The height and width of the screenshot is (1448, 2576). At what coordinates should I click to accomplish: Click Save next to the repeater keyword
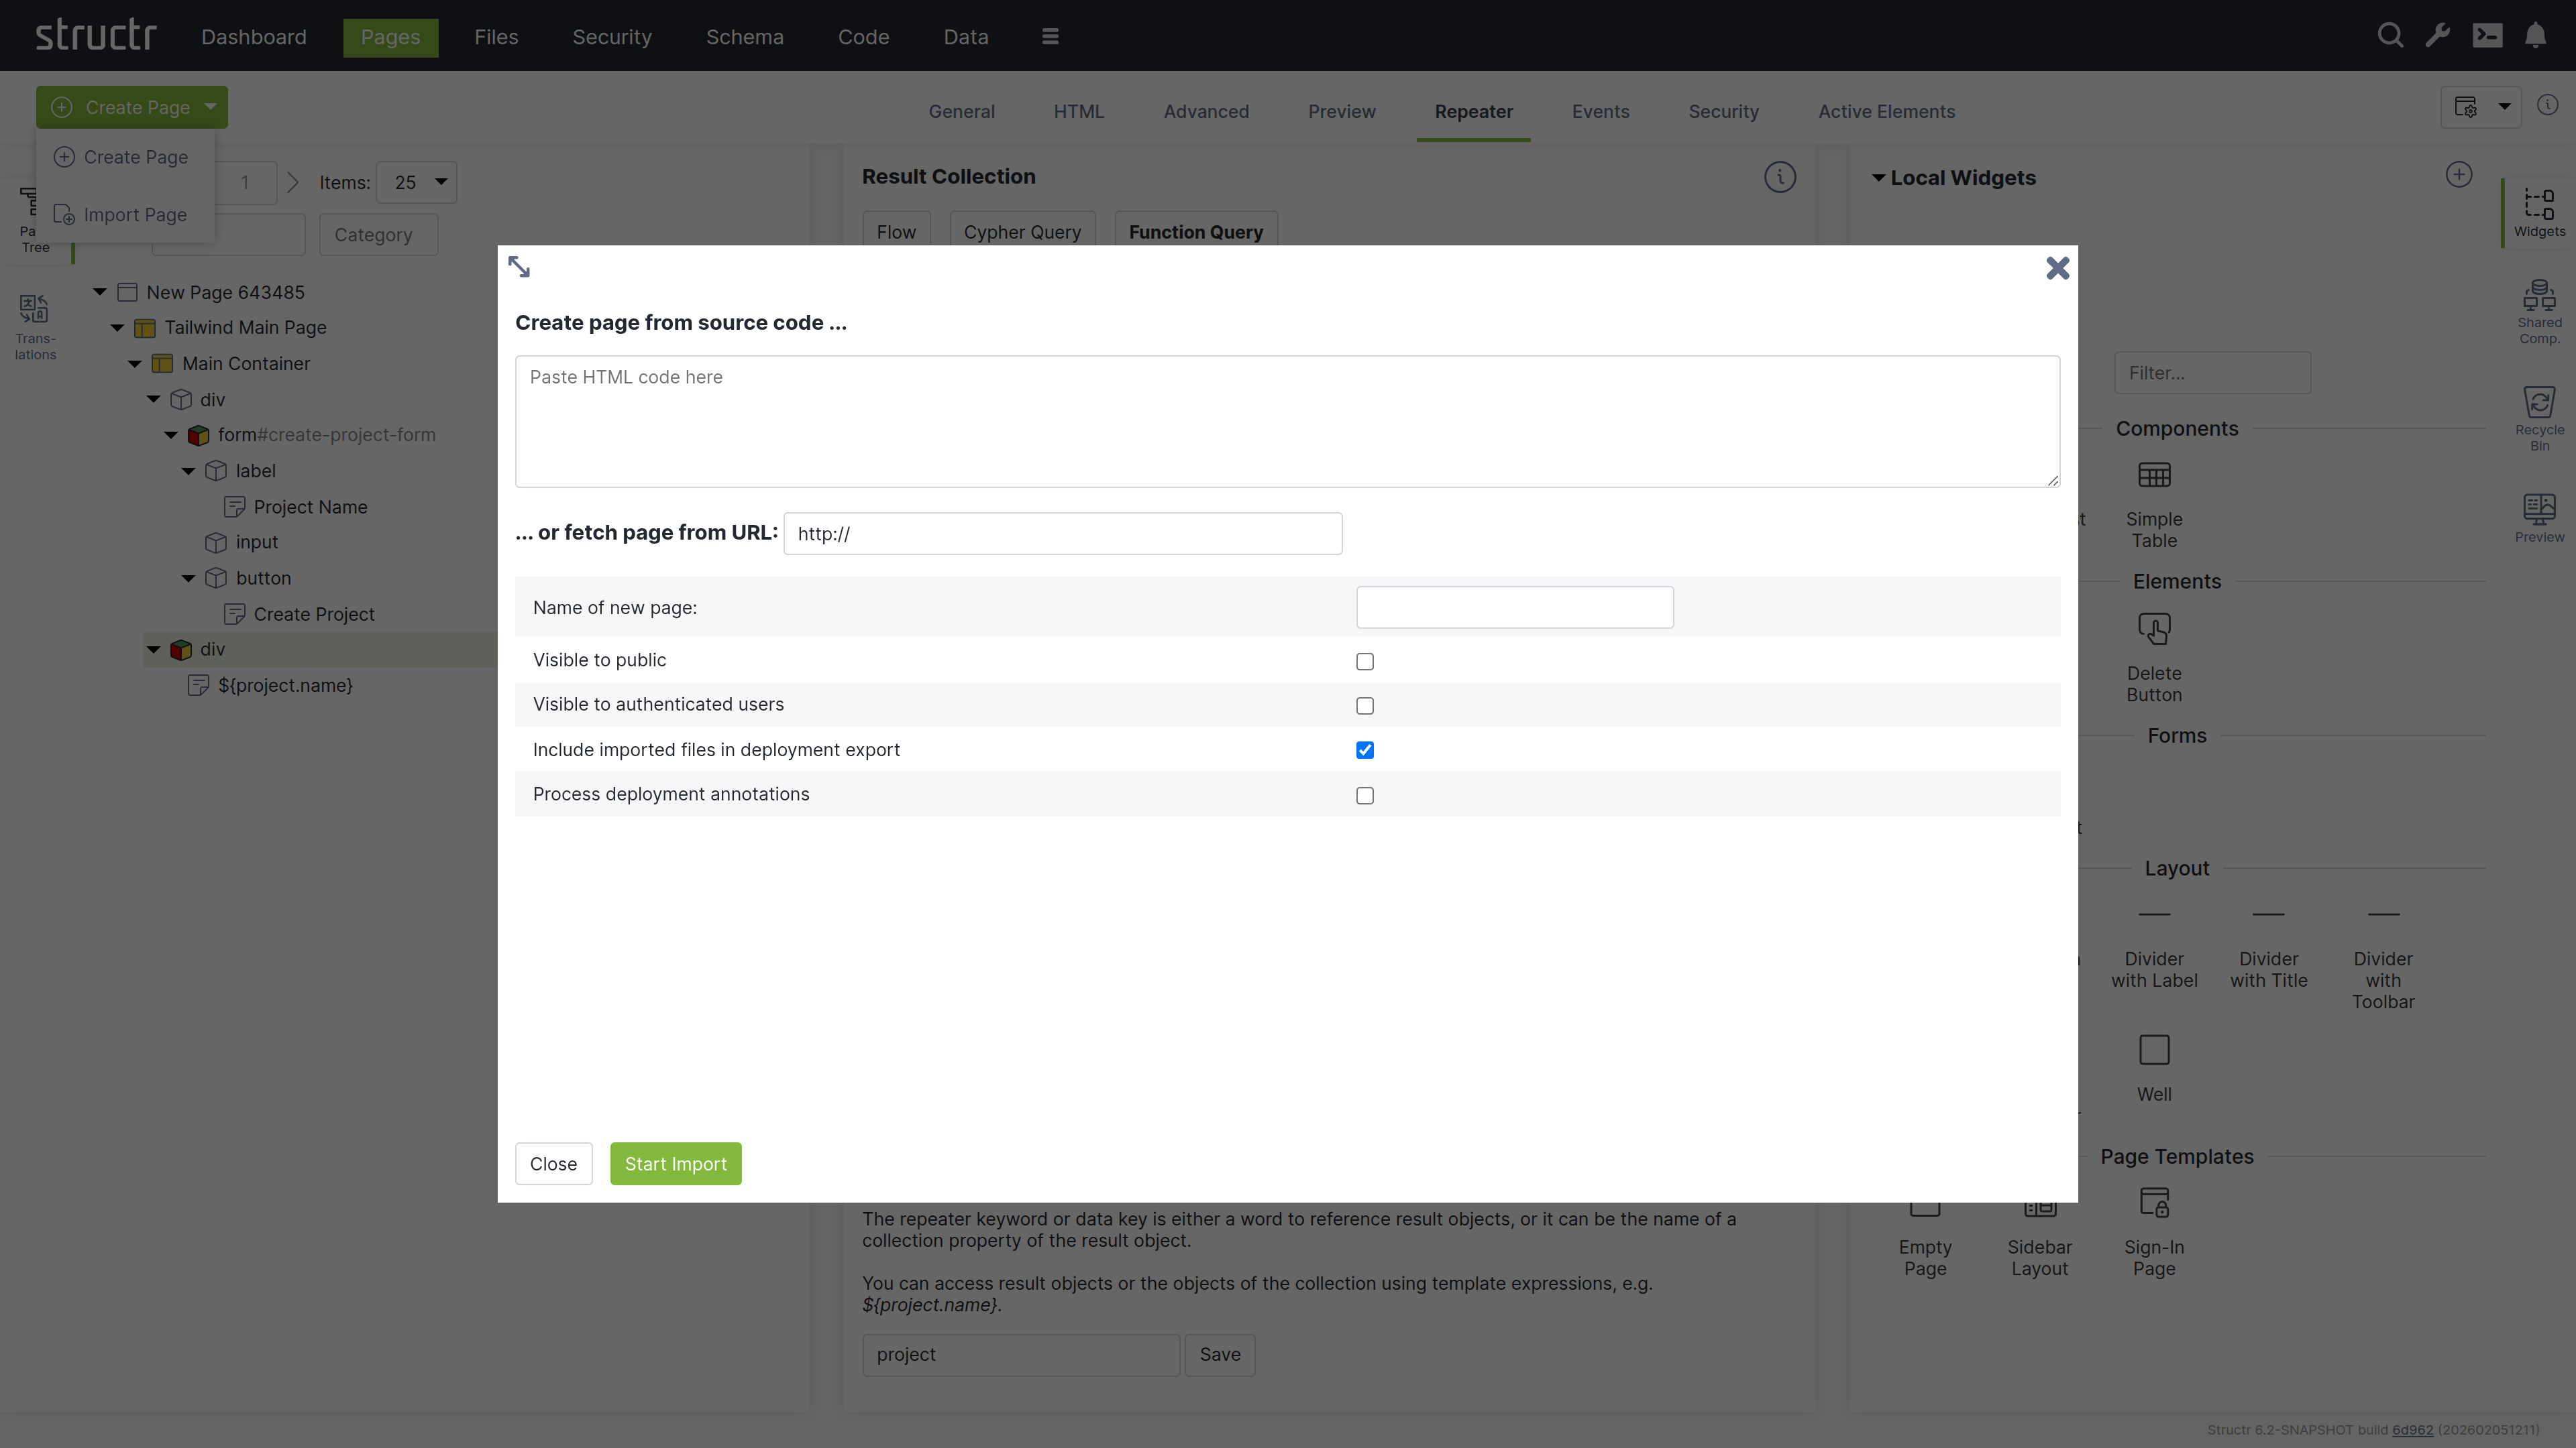[x=1219, y=1354]
